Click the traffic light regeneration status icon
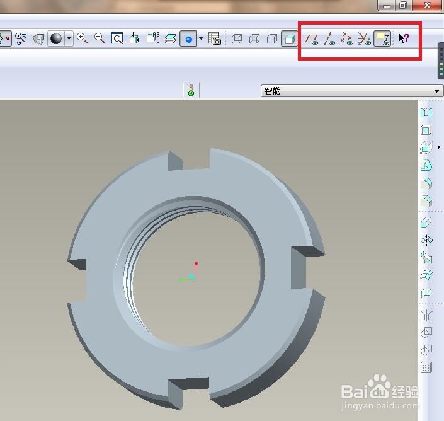 tap(191, 90)
